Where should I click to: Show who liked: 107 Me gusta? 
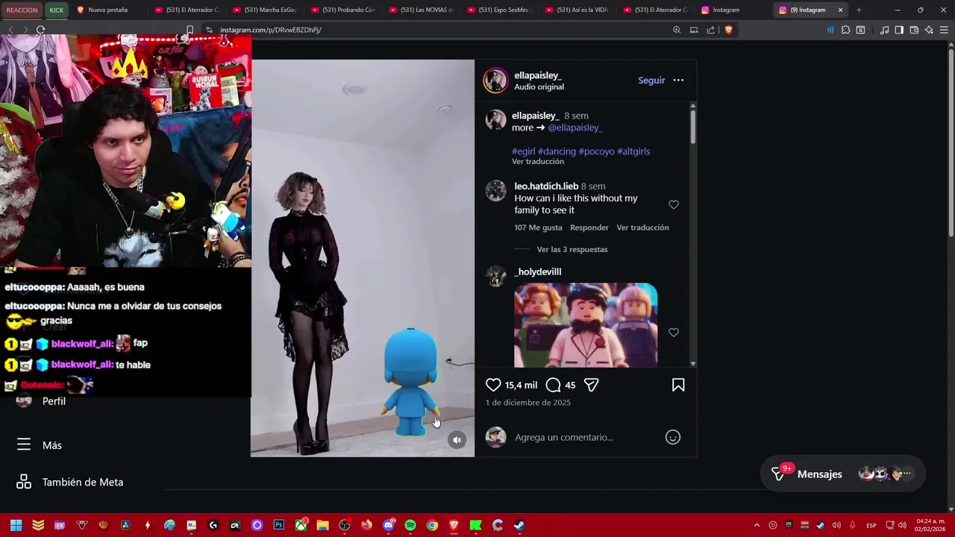(x=538, y=227)
